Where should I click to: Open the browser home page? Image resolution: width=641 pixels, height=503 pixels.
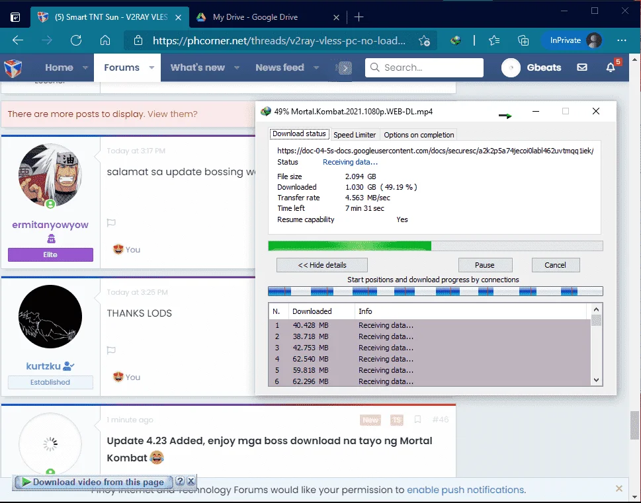[x=105, y=40]
